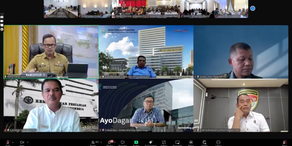This screenshot has width=292, height=146.
Task: Open audio options arrow beside Audio
Action: (x=13, y=142)
